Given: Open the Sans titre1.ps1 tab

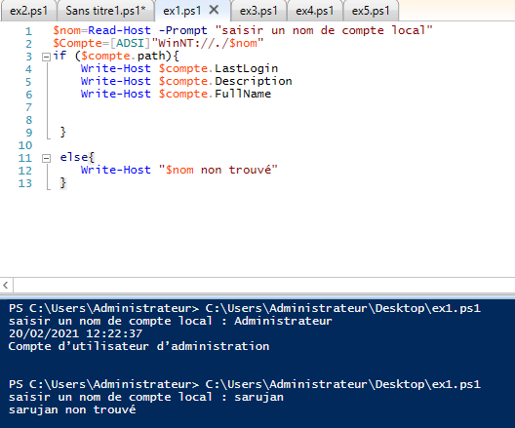Looking at the screenshot, I should tap(105, 11).
